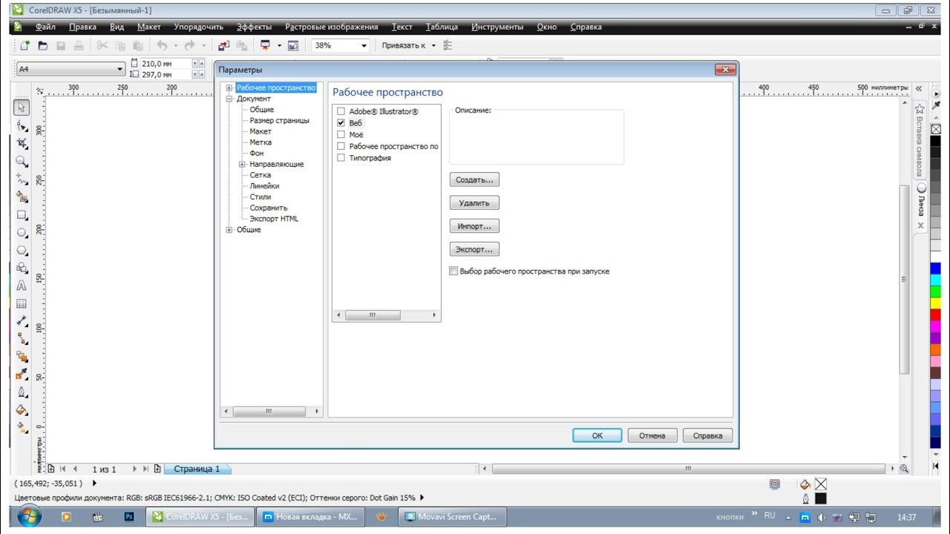Pick the red swatch in color palette
The image size is (950, 534).
935,314
